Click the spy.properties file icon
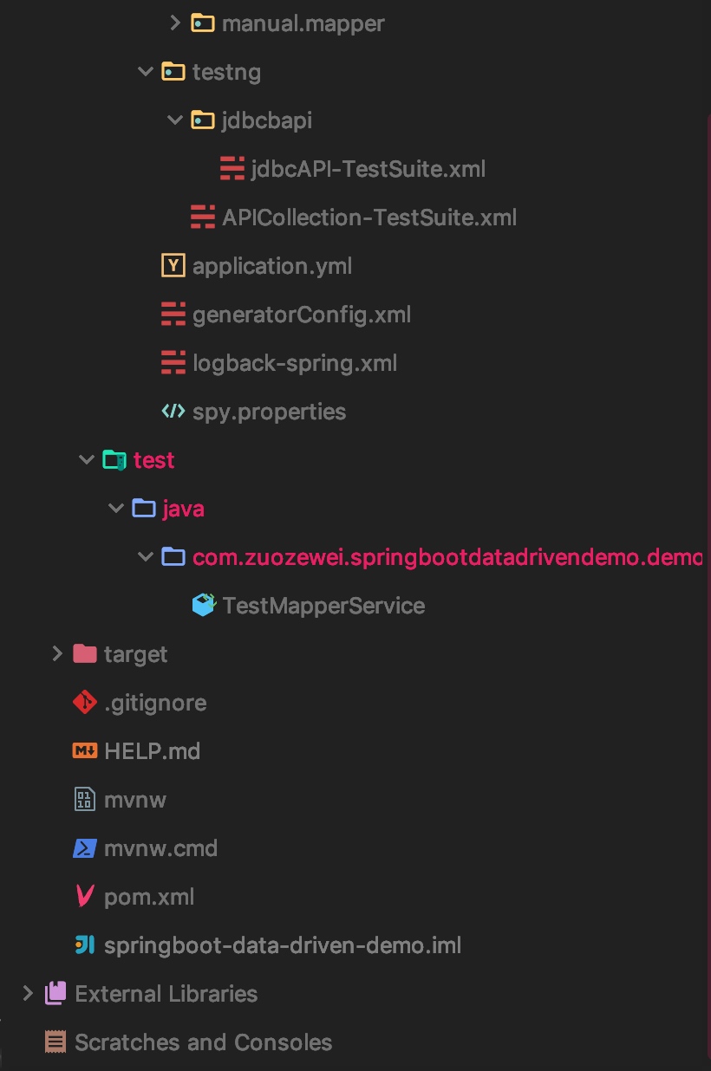 pyautogui.click(x=173, y=412)
